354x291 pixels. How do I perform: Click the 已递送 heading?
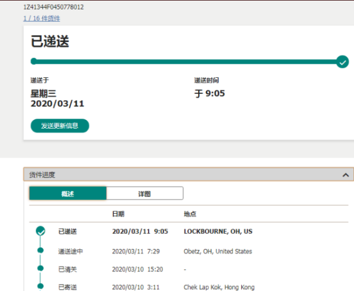(50, 41)
